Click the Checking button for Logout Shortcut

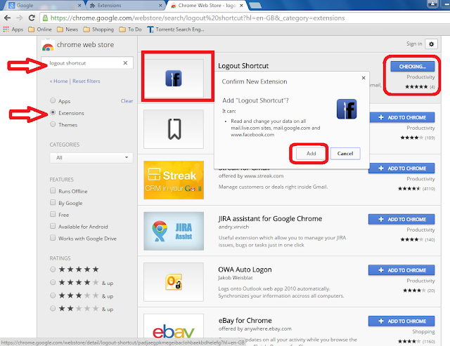[x=413, y=67]
